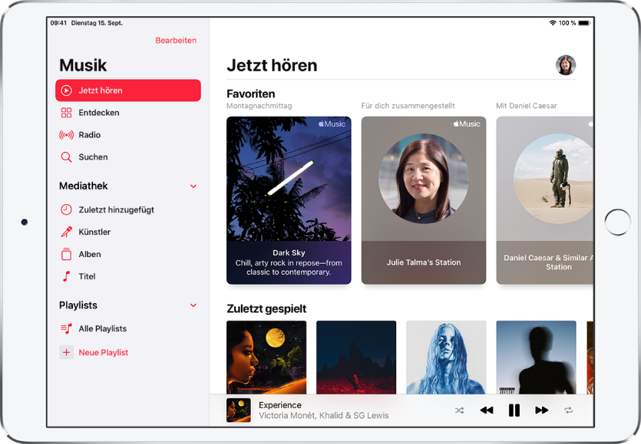Tap the Playlists section title

78,305
